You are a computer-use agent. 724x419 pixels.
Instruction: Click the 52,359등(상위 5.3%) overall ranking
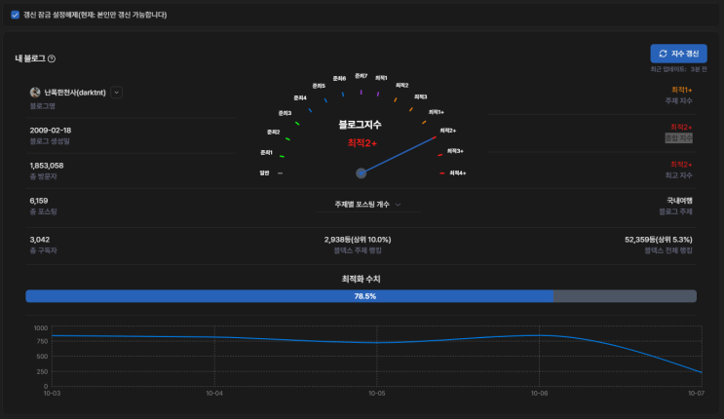[x=659, y=240]
